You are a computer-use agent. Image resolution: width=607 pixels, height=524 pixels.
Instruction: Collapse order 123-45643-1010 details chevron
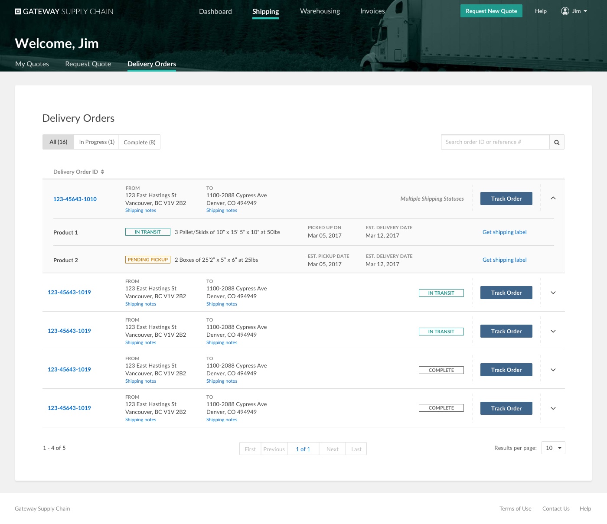point(553,198)
